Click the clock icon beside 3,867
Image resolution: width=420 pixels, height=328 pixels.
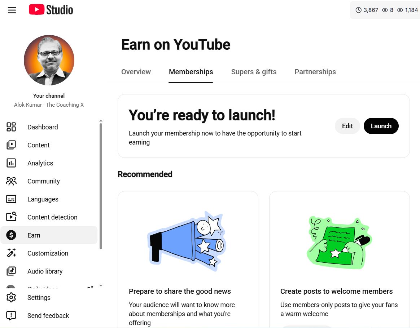tap(358, 10)
